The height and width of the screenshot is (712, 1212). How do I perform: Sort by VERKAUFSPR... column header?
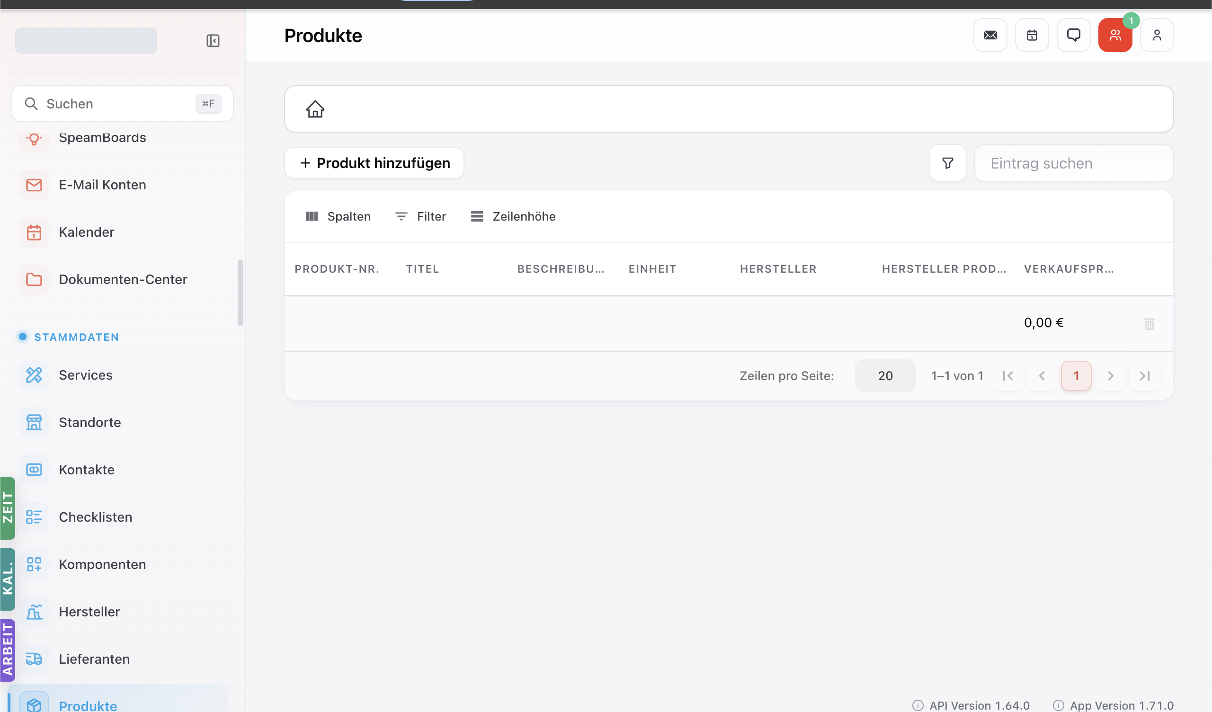click(x=1069, y=269)
